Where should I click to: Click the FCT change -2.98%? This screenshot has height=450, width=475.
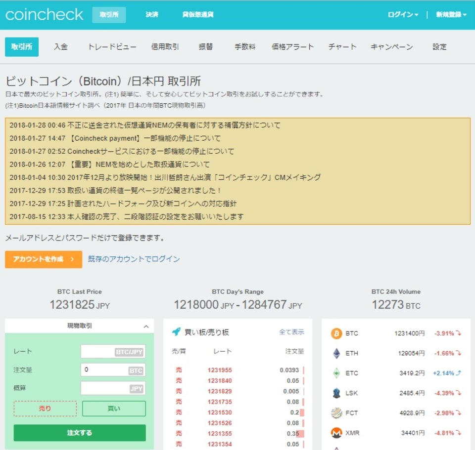pyautogui.click(x=444, y=413)
